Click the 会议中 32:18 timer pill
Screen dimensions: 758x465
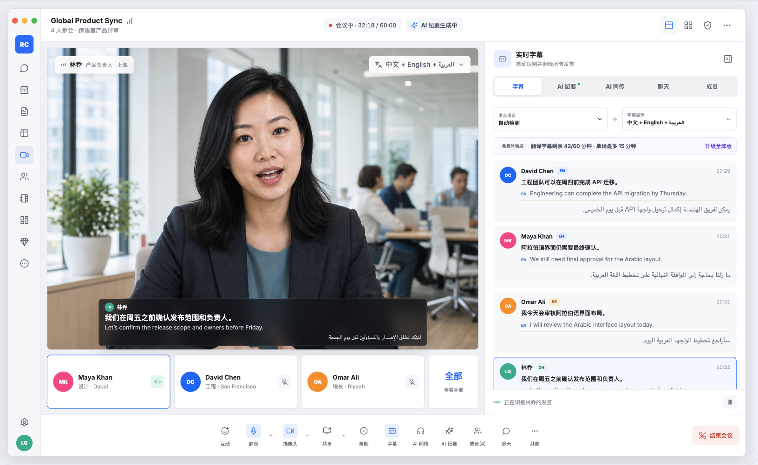point(363,26)
